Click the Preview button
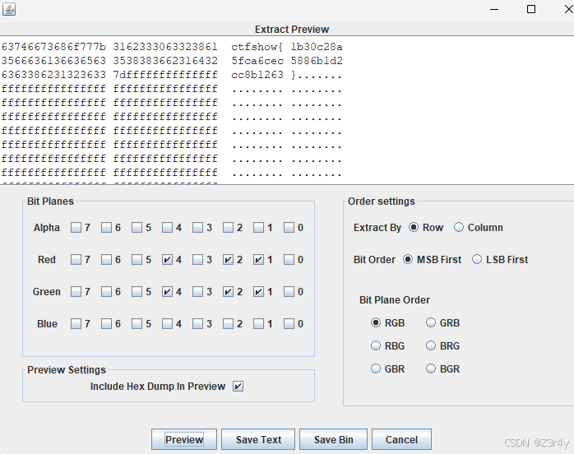Viewport: 574px width, 454px height. (x=184, y=439)
